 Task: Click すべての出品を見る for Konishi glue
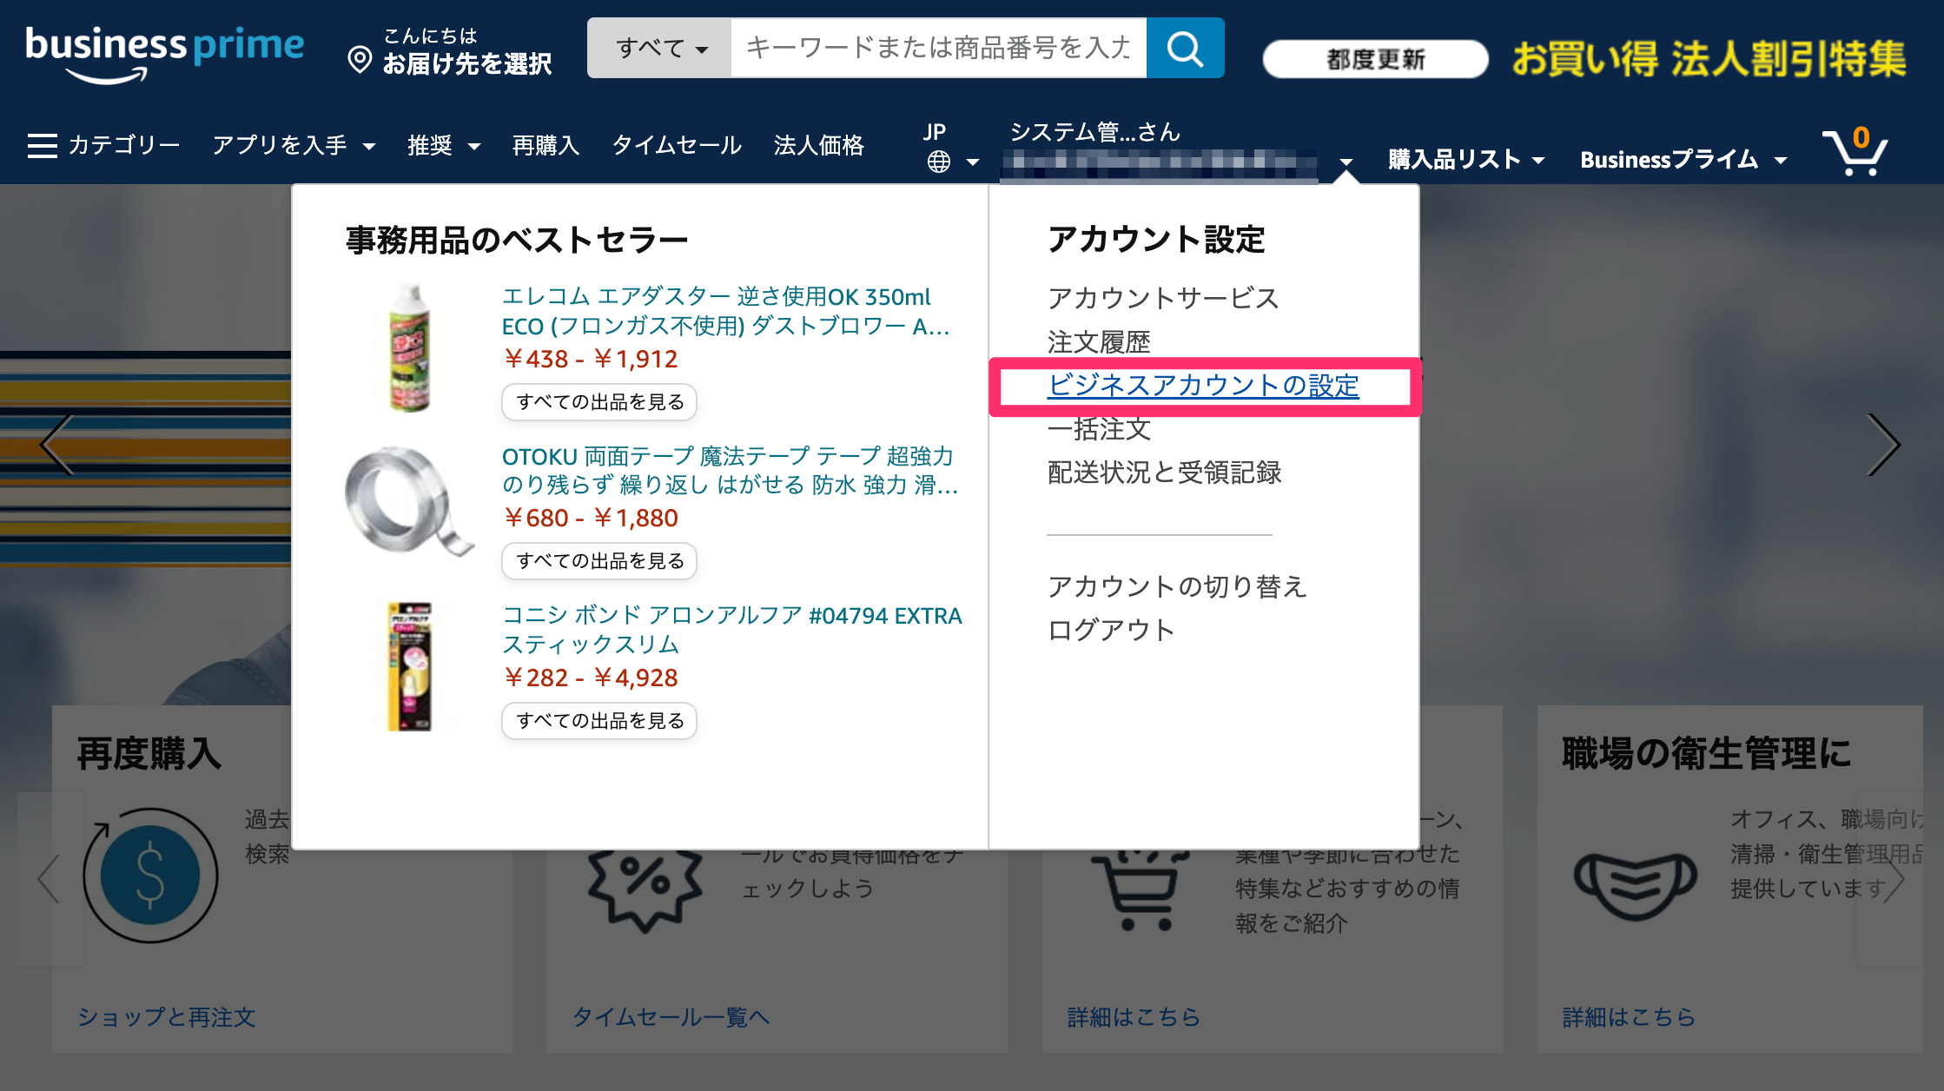[x=599, y=721]
